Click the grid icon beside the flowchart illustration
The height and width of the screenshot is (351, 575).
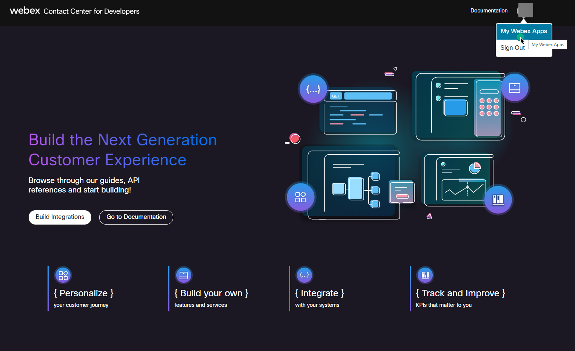point(300,197)
